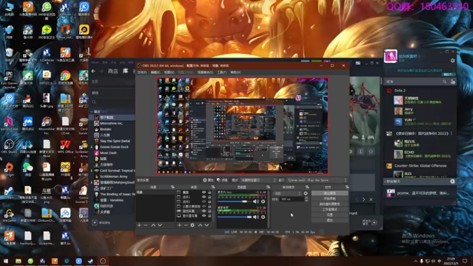Open transition properties gear next to 淡出
The width and height of the screenshot is (473, 266).
click(306, 193)
